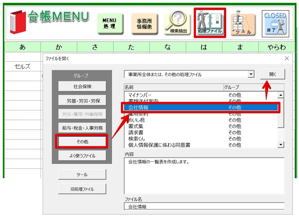The height and width of the screenshot is (216, 299).
Task: Click the 社会保険 group button
Action: 82,87
